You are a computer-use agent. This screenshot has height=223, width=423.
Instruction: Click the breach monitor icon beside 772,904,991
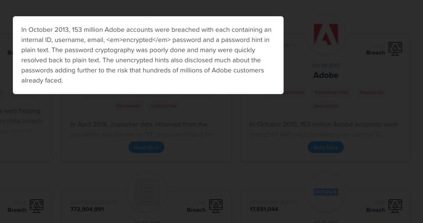(x=216, y=206)
